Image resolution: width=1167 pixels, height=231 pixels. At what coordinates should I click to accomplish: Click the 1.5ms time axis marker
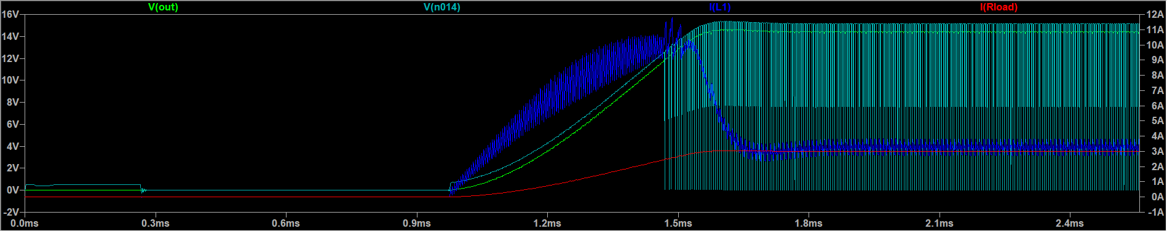coord(678,223)
